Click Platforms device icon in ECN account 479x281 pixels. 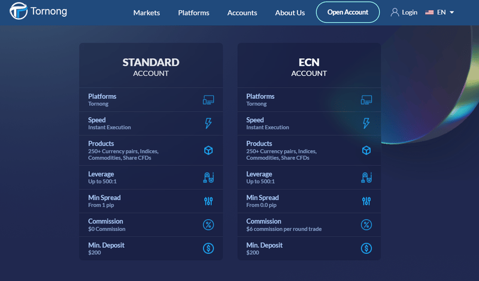[366, 100]
